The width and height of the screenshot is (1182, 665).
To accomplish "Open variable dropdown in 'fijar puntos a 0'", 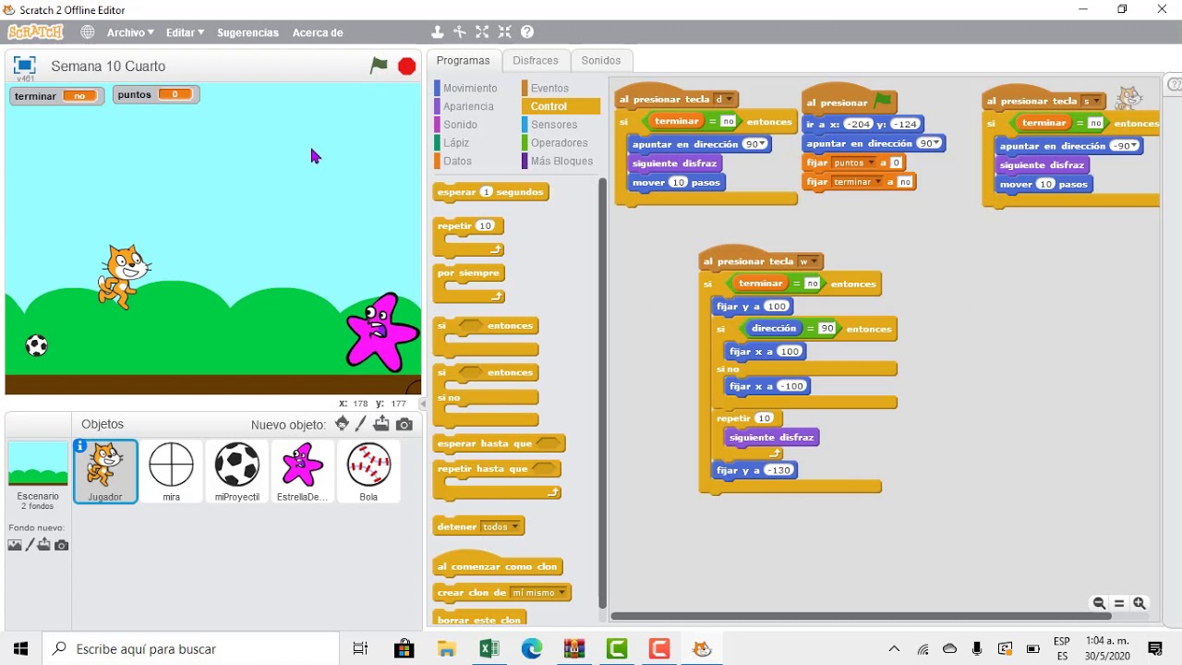I will tap(853, 163).
